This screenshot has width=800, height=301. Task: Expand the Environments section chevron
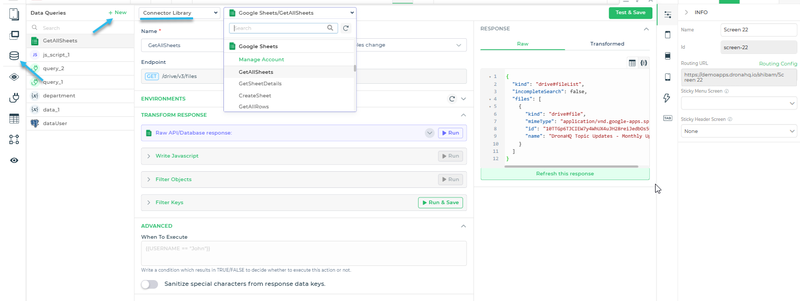pyautogui.click(x=463, y=98)
